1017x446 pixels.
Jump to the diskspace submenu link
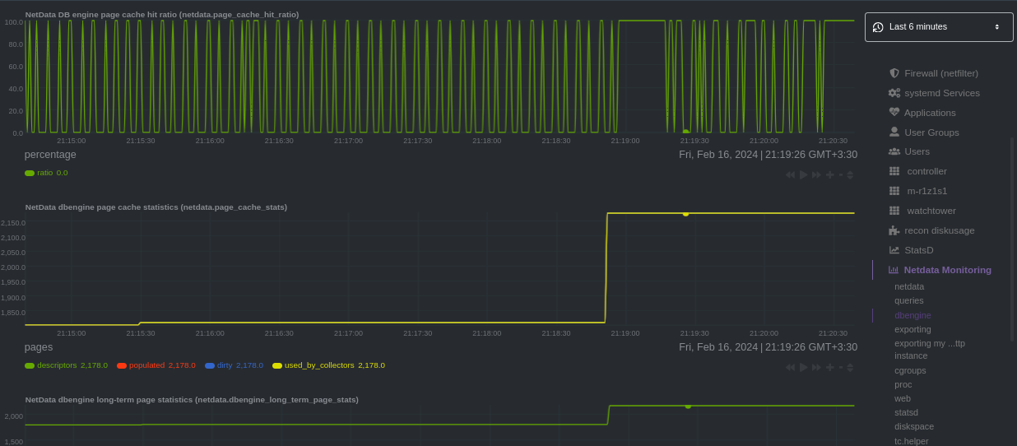point(914,426)
